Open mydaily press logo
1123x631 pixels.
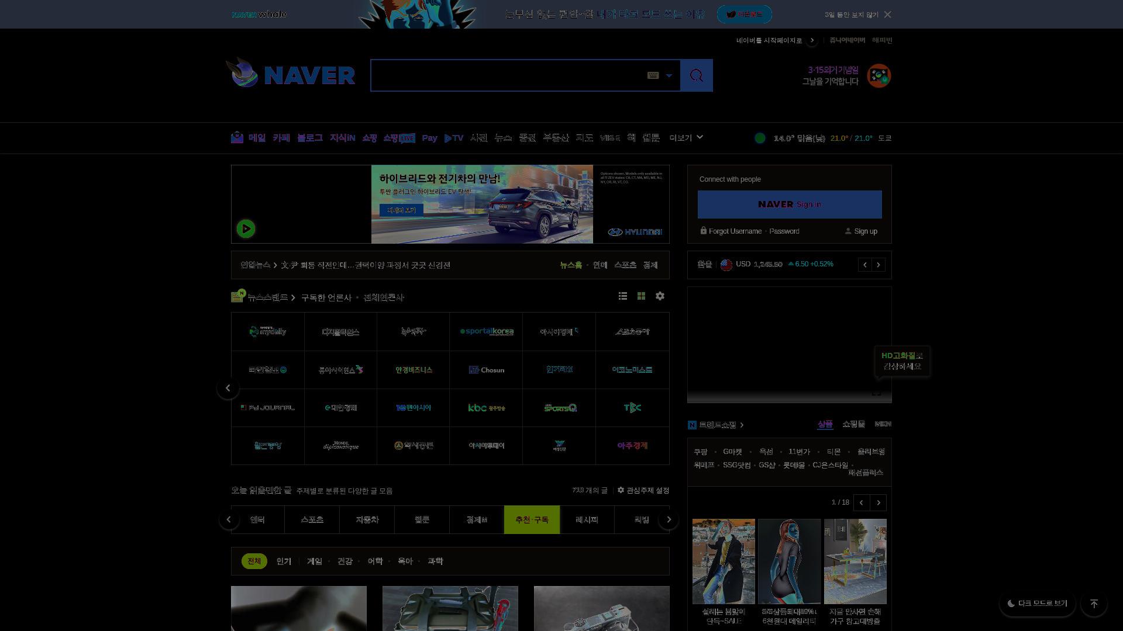click(268, 332)
